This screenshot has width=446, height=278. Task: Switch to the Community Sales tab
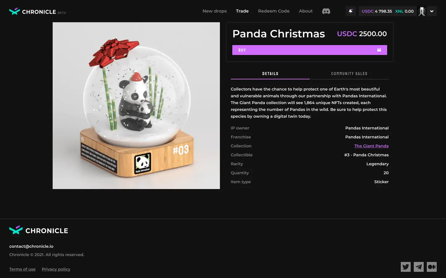click(x=349, y=74)
